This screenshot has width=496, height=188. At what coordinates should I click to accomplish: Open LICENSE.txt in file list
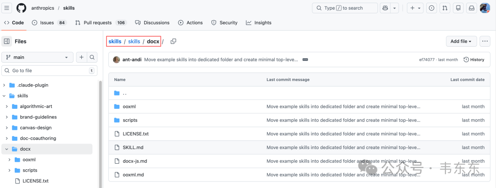(x=135, y=134)
